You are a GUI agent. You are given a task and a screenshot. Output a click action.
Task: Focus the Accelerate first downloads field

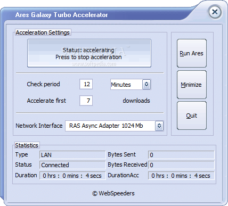click(x=86, y=101)
